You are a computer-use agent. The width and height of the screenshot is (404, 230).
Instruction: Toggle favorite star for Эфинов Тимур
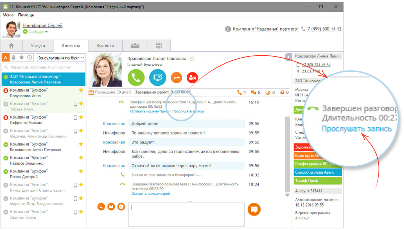coord(81,212)
